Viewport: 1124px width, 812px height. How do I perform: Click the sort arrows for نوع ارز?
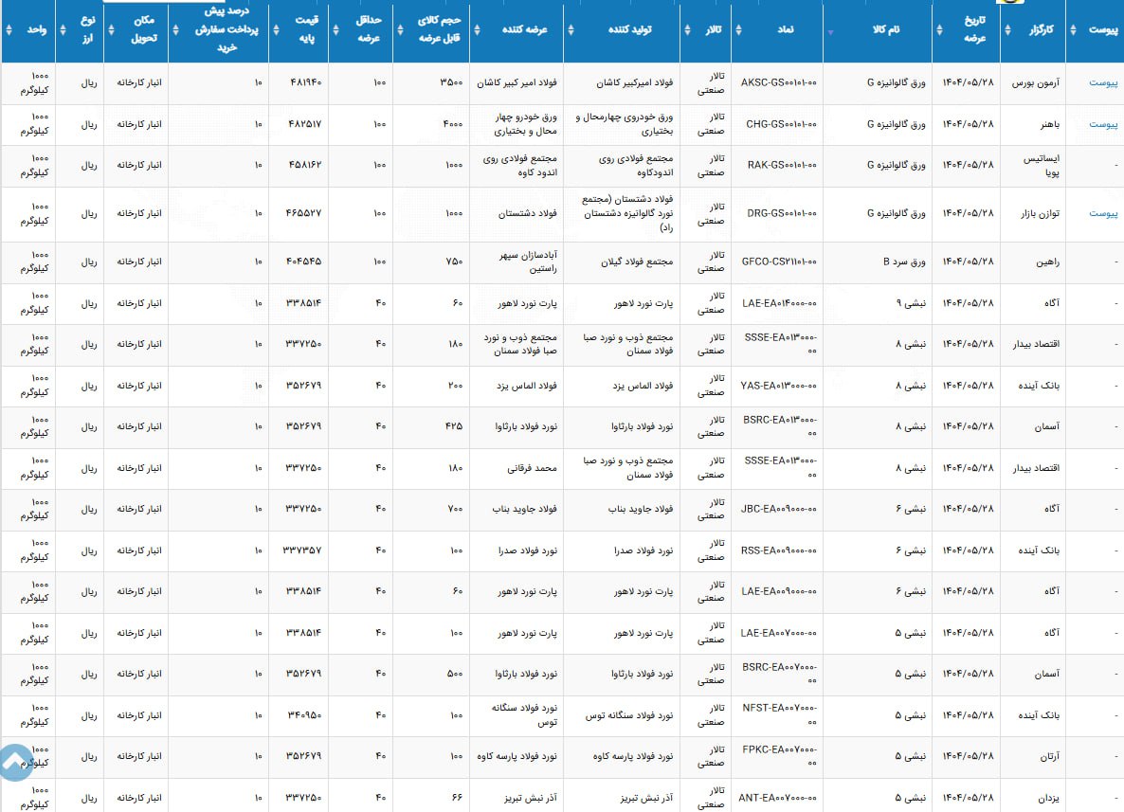(x=63, y=30)
